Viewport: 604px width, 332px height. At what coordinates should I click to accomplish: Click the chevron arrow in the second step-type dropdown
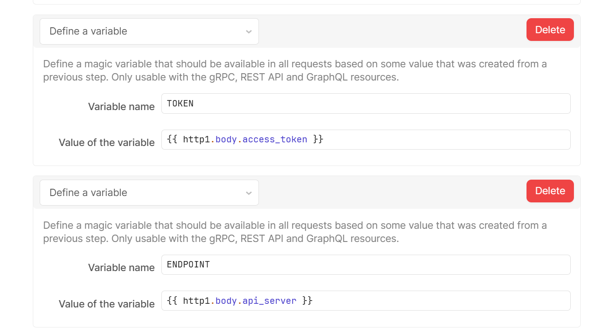(248, 193)
